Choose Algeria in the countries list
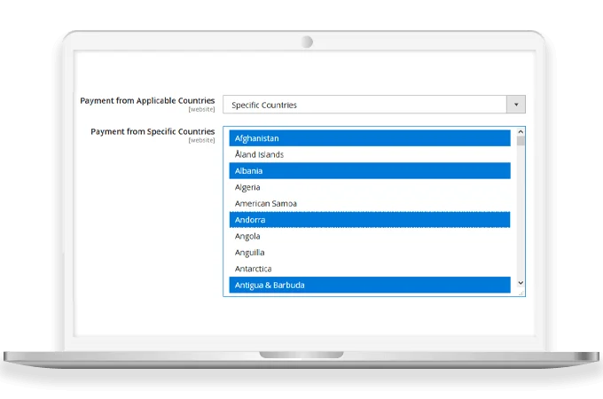 pyautogui.click(x=369, y=187)
